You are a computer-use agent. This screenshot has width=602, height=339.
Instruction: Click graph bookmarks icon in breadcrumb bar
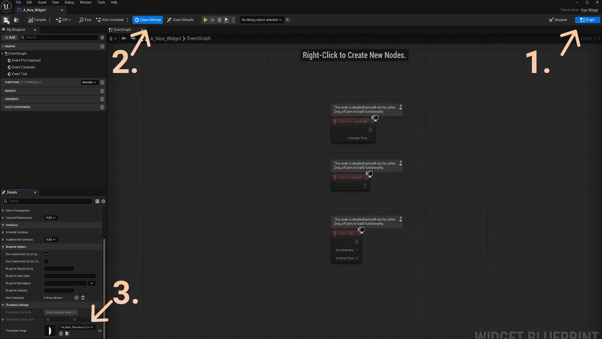pos(113,39)
